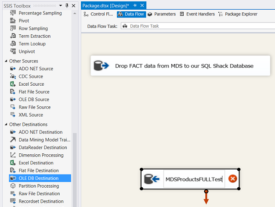This screenshot has width=275, height=207.
Task: Switch to the Control Flow tab
Action: 98,14
